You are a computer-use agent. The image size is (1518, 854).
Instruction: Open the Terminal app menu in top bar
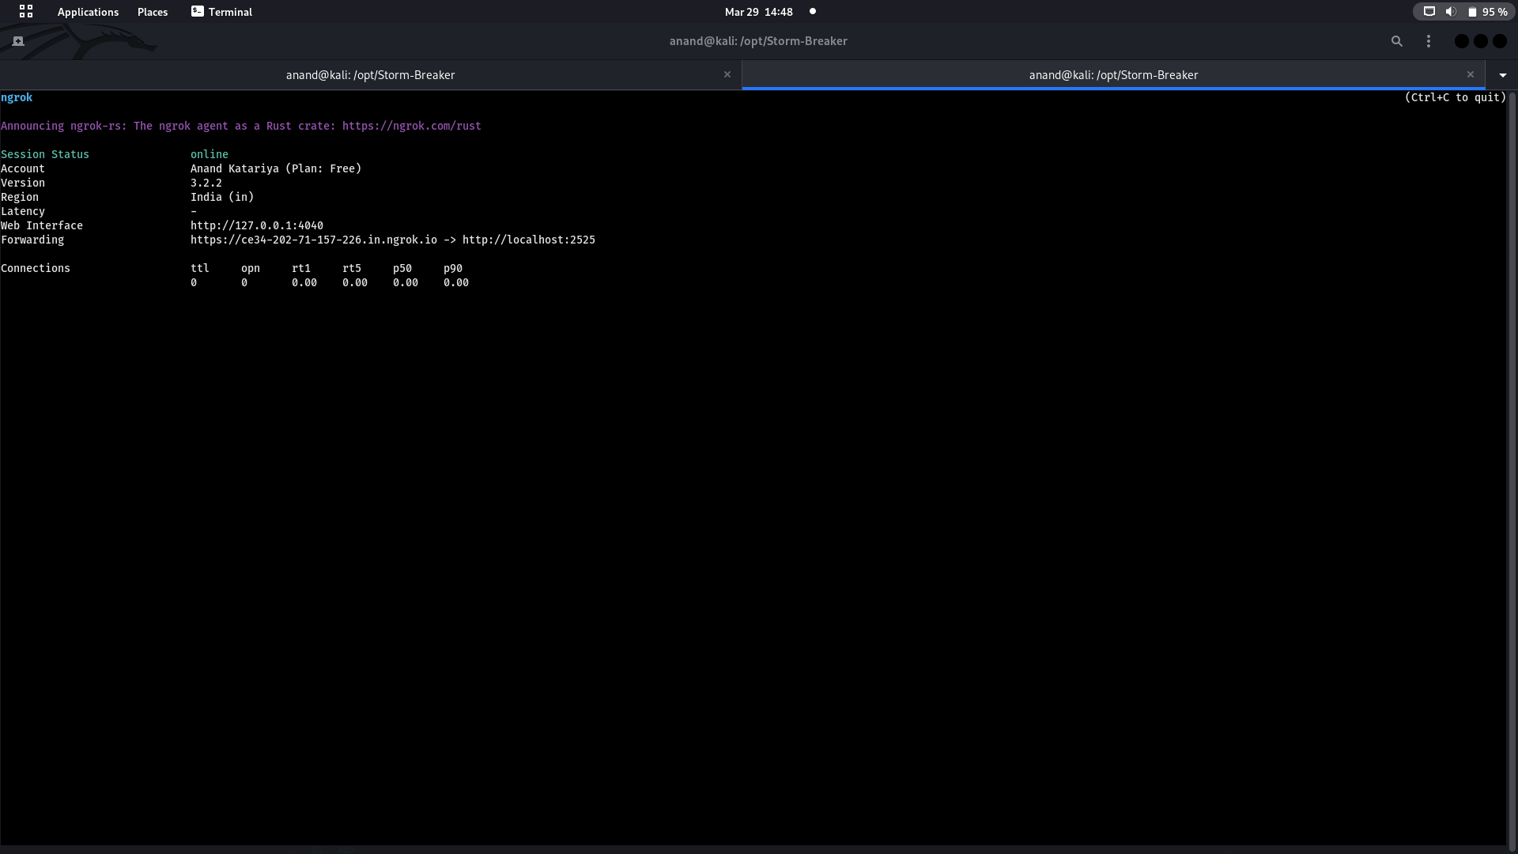(x=221, y=12)
